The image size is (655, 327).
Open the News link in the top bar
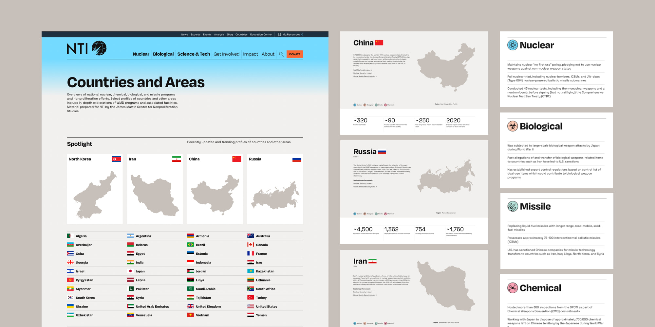click(185, 35)
